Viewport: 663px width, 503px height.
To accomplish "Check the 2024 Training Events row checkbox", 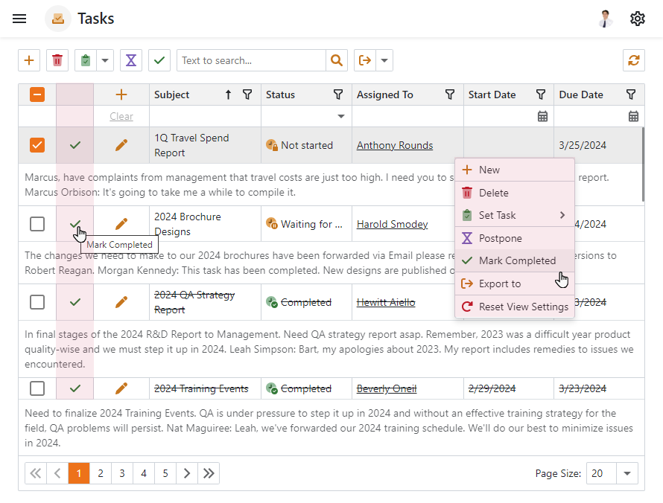I will pyautogui.click(x=37, y=388).
